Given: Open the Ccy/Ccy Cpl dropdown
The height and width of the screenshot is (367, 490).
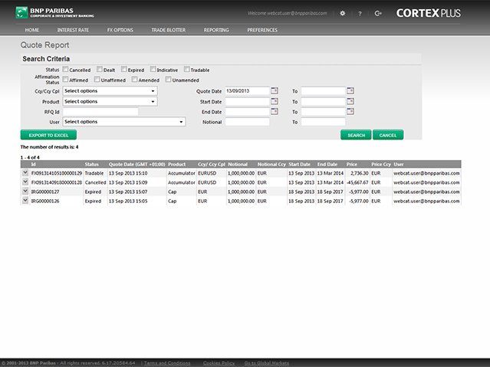Looking at the screenshot, I should [110, 91].
